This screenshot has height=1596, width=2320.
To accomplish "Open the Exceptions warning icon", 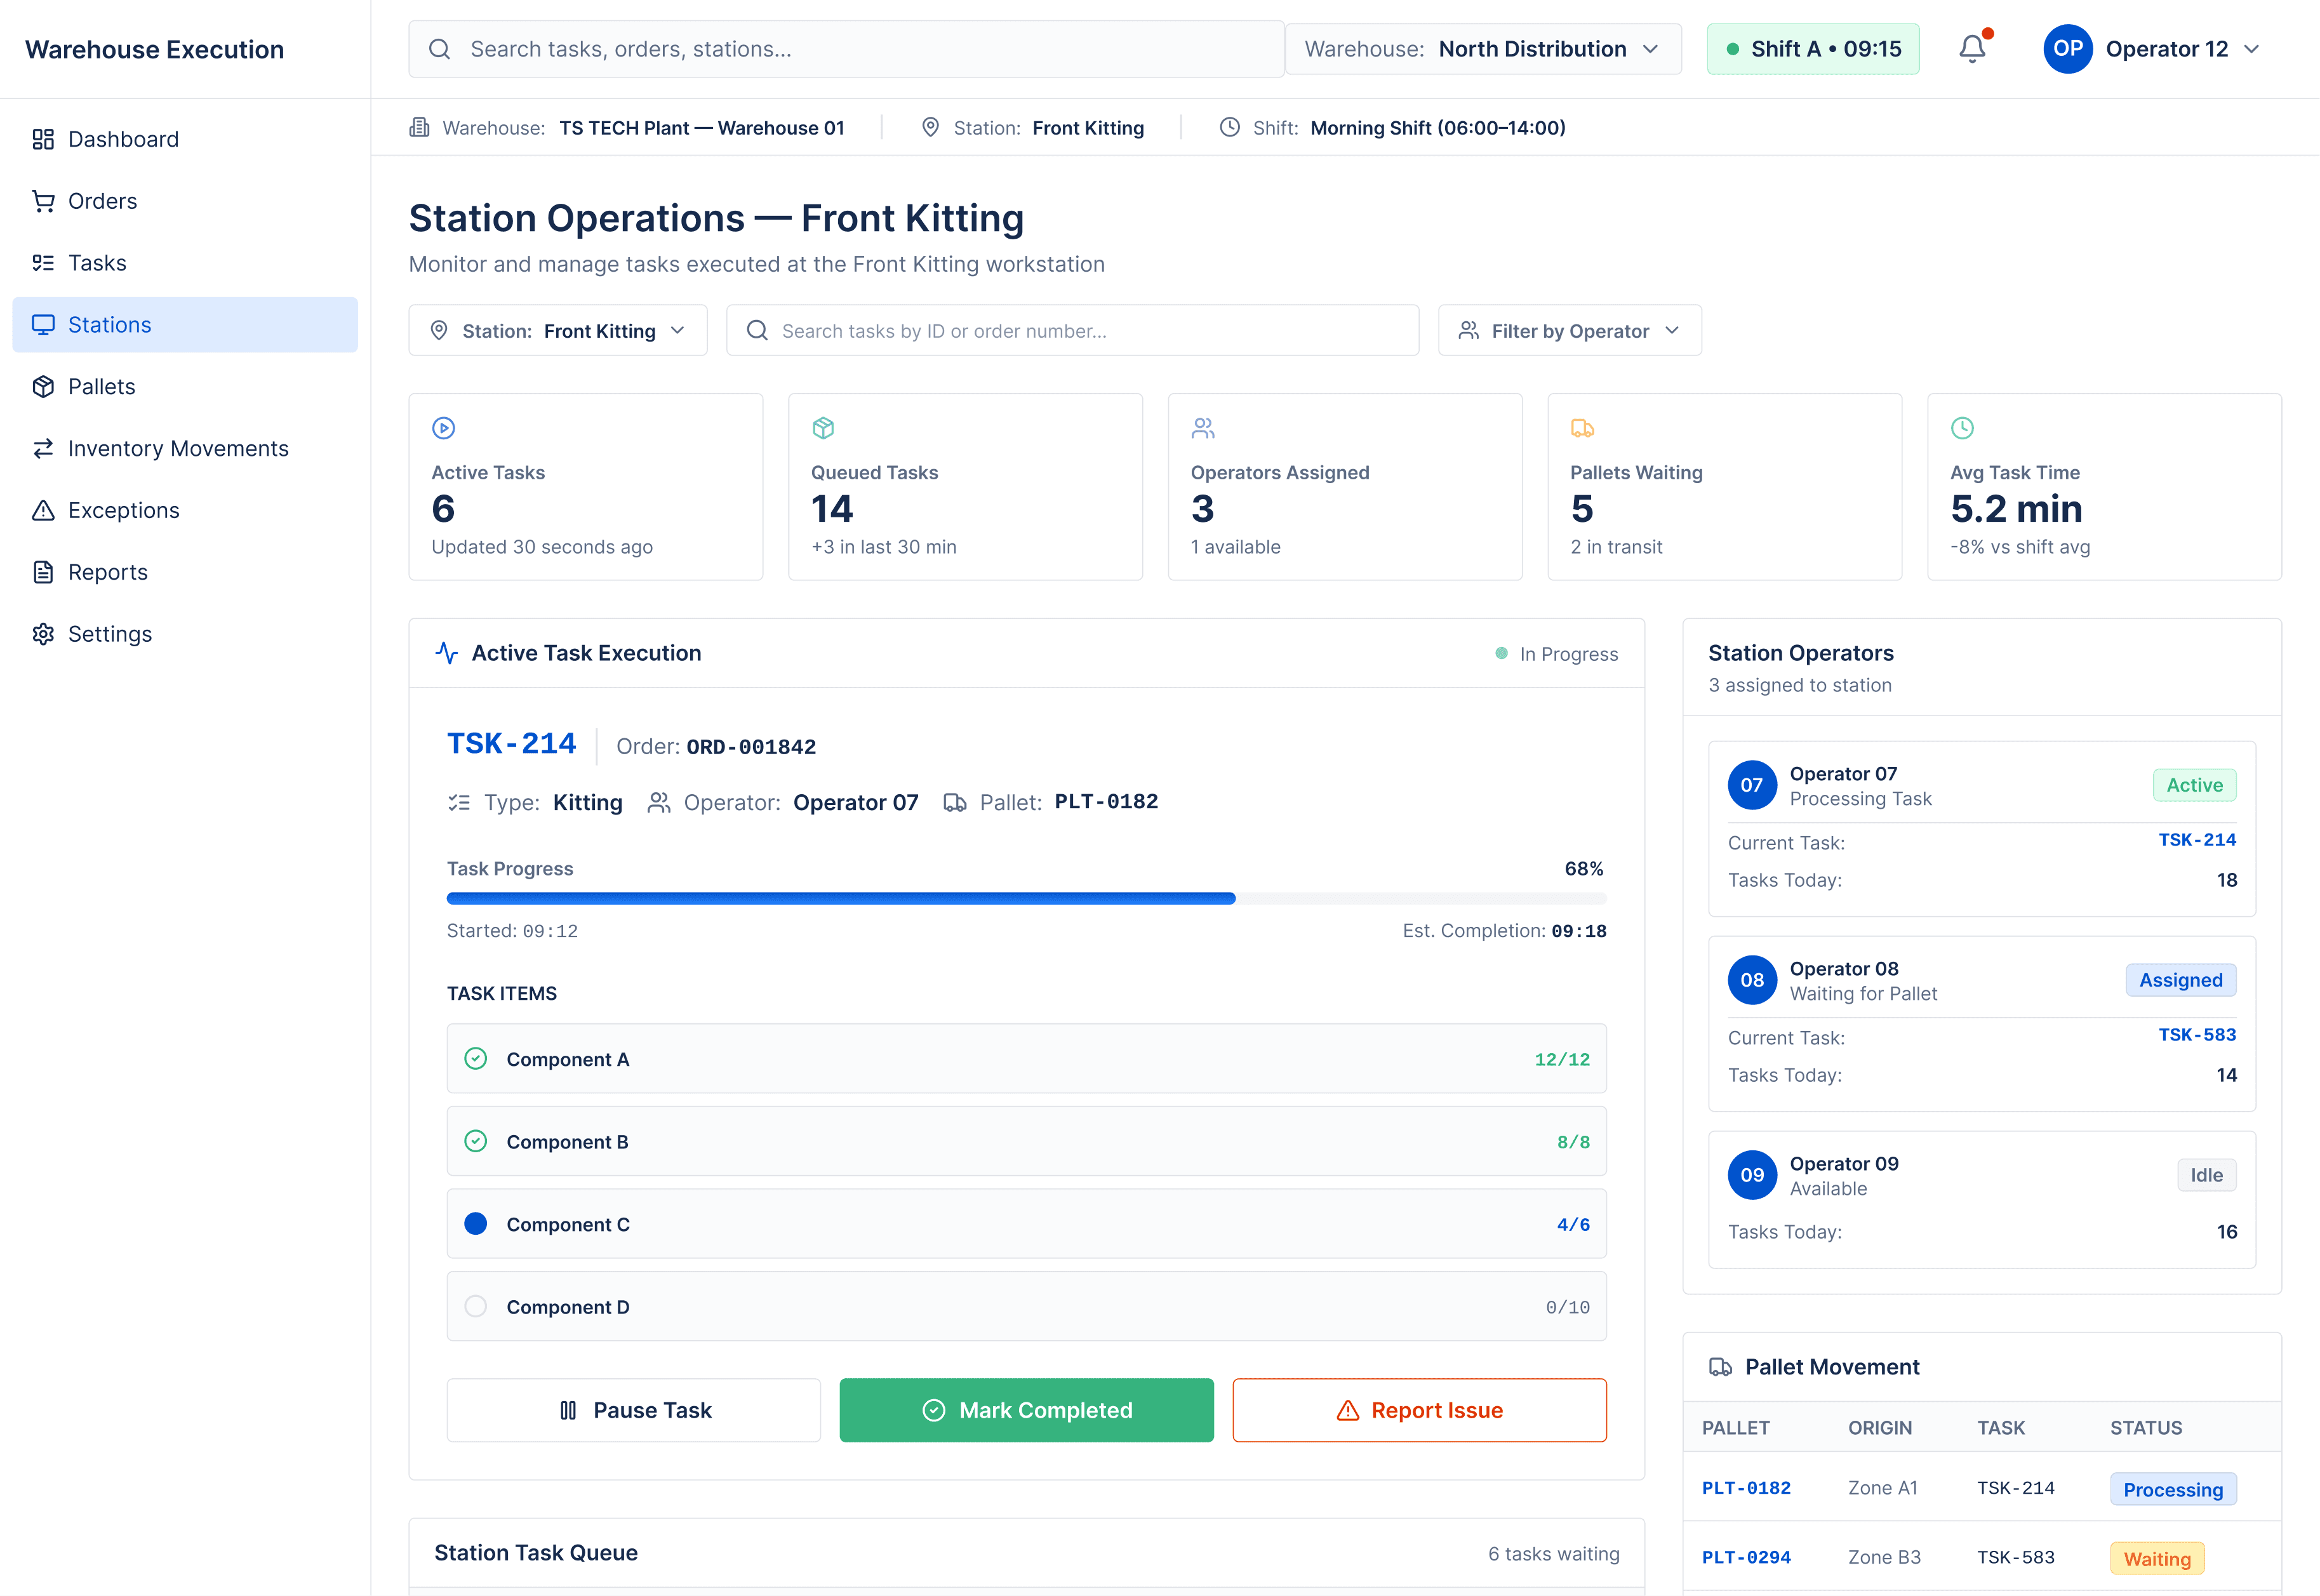I will 44,510.
